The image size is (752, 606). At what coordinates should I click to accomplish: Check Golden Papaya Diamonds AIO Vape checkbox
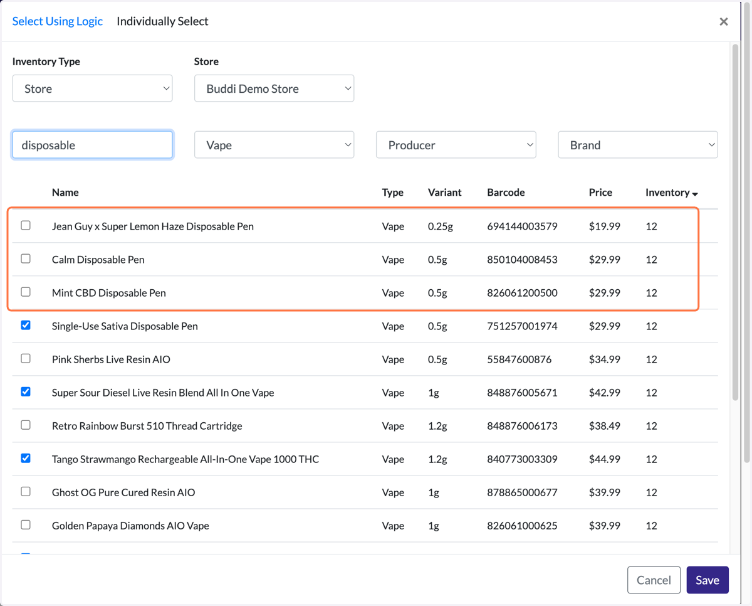tap(26, 524)
